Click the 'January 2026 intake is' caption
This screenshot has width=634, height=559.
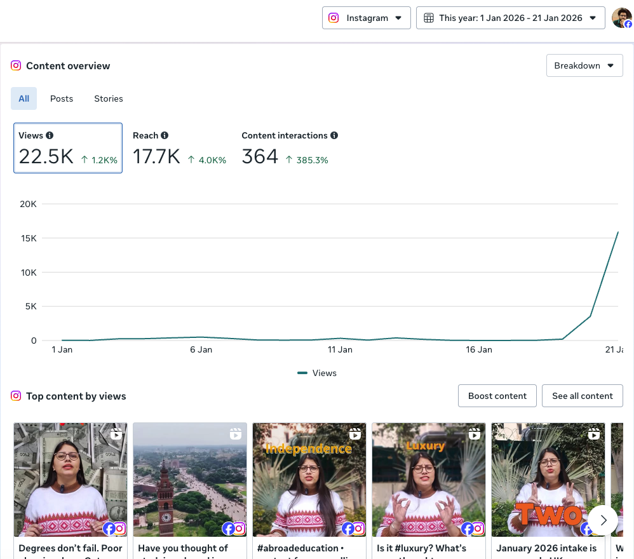click(546, 548)
